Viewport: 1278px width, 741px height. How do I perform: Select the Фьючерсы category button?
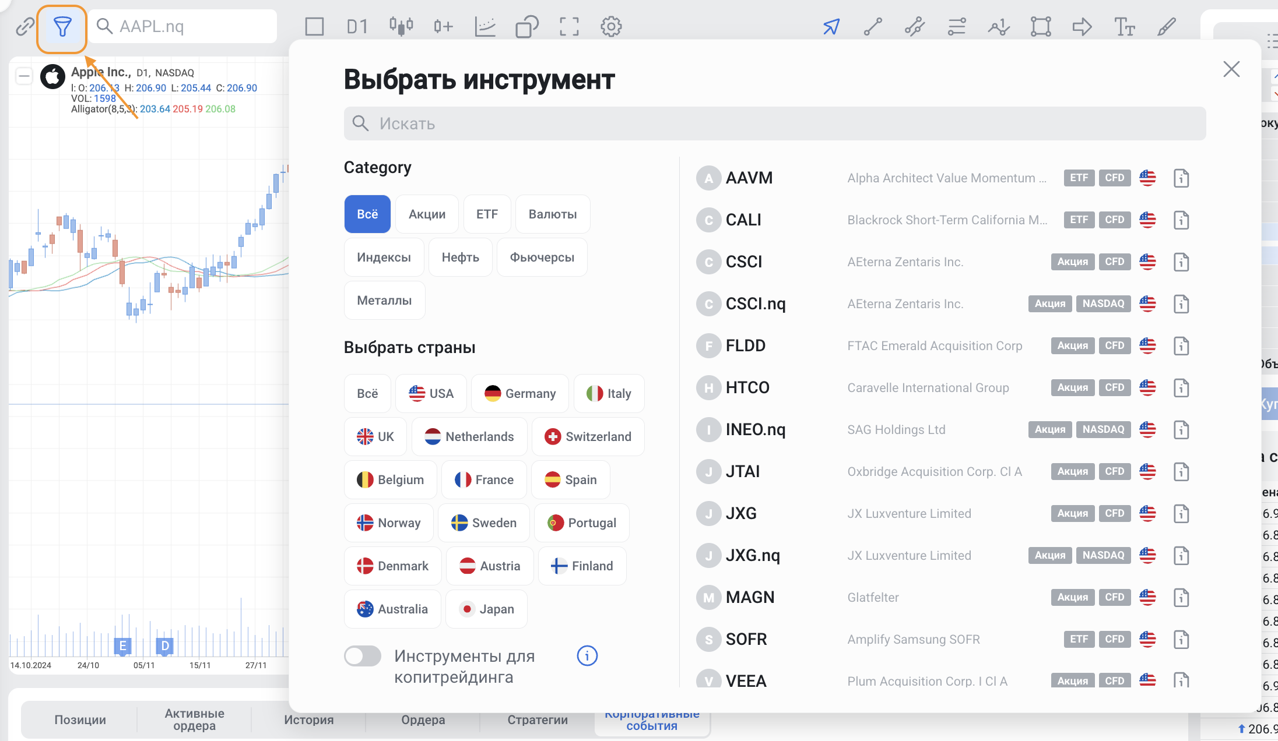pyautogui.click(x=542, y=257)
